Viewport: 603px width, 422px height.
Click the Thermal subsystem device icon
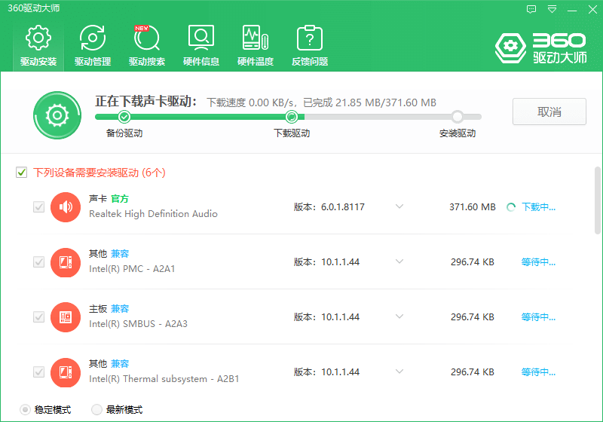(x=66, y=372)
